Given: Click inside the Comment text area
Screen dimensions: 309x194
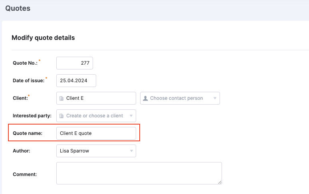Looking at the screenshot, I should coord(139,173).
